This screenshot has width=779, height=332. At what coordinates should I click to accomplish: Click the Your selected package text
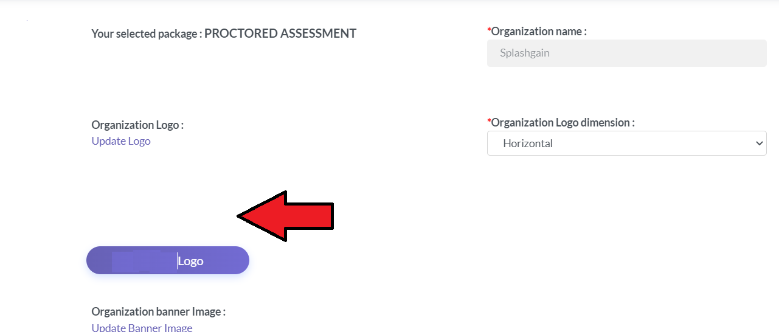point(147,33)
